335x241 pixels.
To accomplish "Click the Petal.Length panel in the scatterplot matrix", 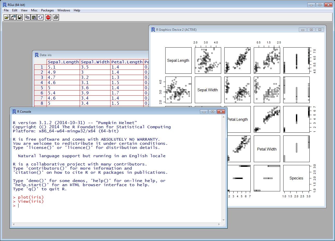I will coord(239,119).
